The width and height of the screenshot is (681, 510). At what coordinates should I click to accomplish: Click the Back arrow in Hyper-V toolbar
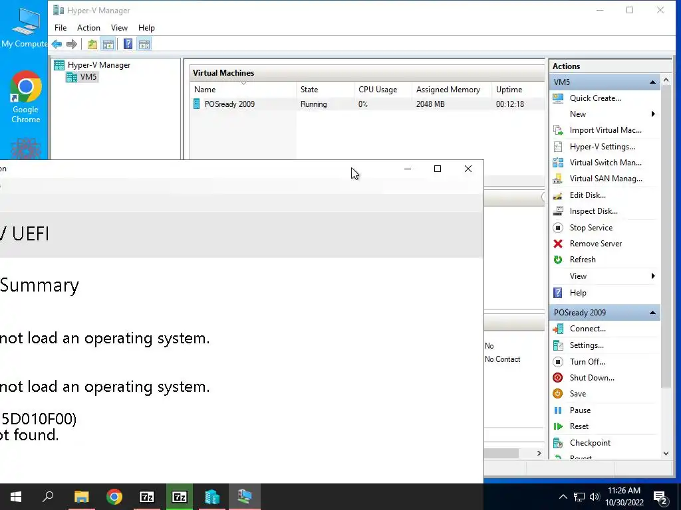pyautogui.click(x=57, y=44)
